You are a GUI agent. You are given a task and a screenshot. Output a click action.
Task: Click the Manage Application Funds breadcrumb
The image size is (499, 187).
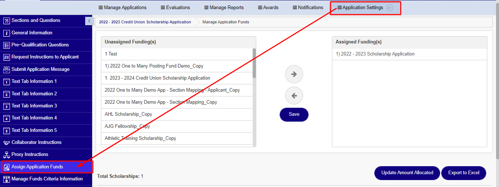(226, 22)
